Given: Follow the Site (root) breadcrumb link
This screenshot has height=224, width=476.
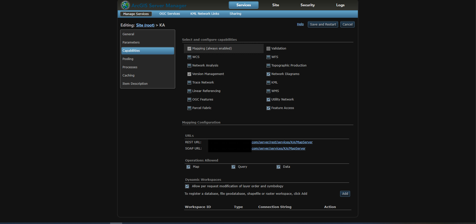Looking at the screenshot, I should [x=145, y=25].
